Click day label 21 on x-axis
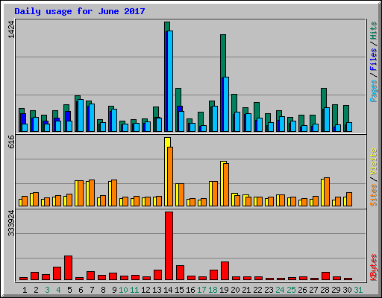Screen dimensions: 382x298 [246, 290]
